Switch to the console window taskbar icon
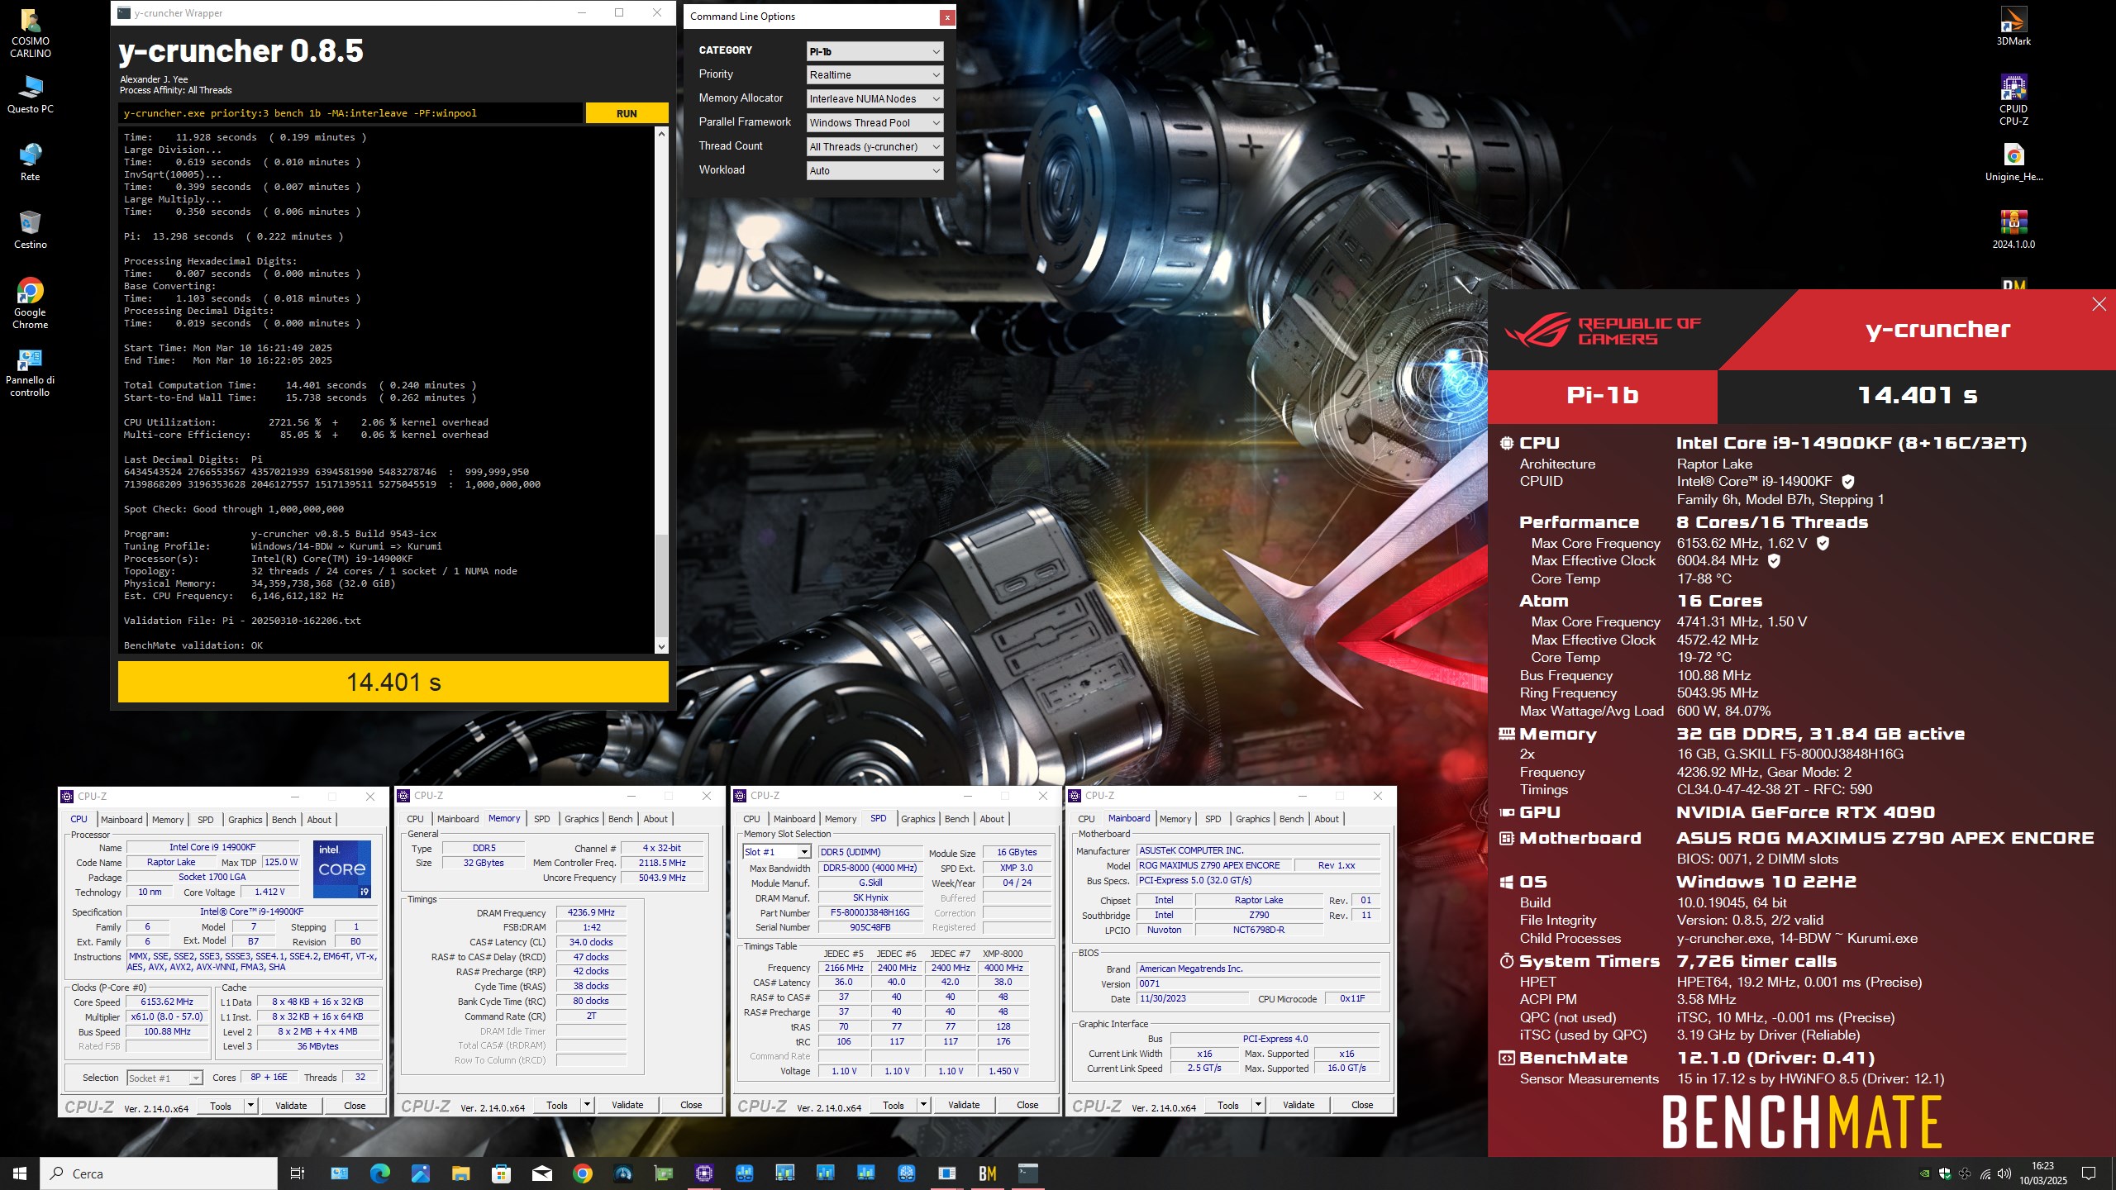This screenshot has width=2116, height=1190. click(x=1027, y=1173)
